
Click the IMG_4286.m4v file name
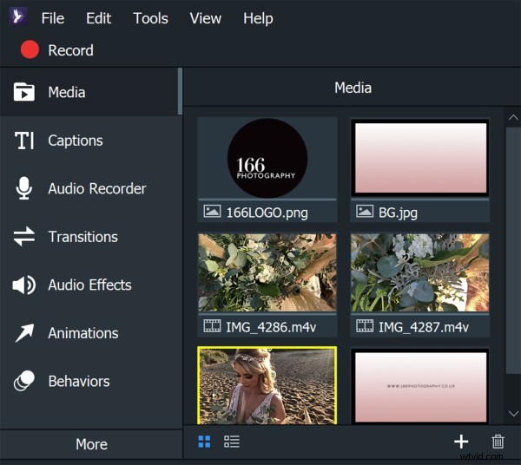pos(271,327)
